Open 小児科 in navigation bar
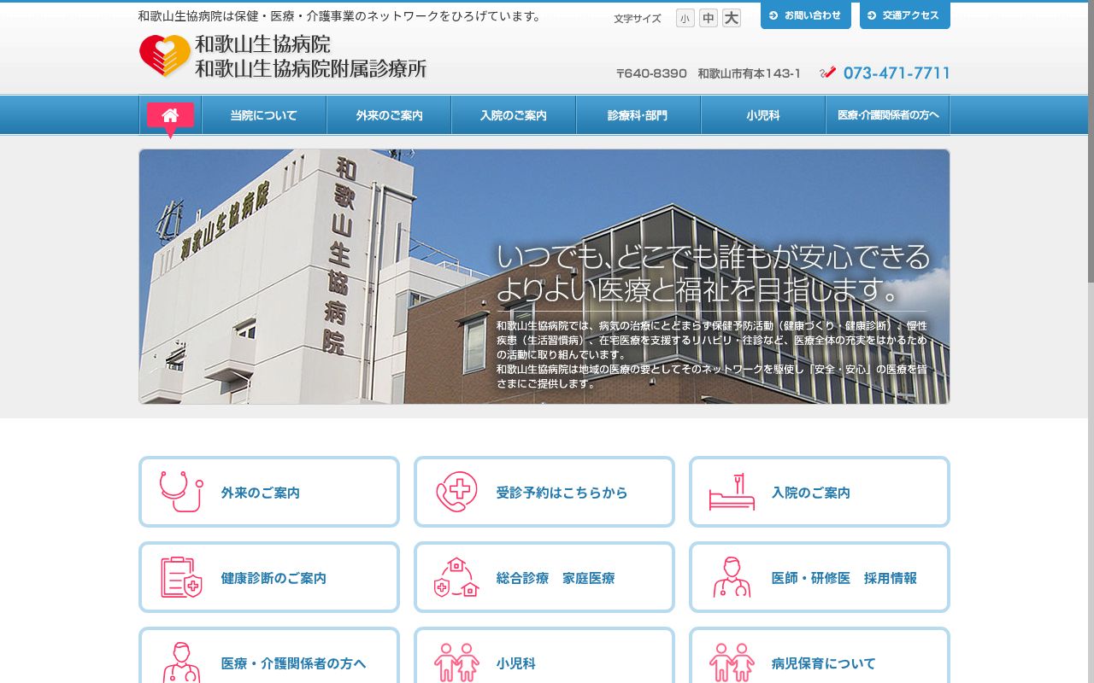Image resolution: width=1094 pixels, height=683 pixels. [763, 115]
